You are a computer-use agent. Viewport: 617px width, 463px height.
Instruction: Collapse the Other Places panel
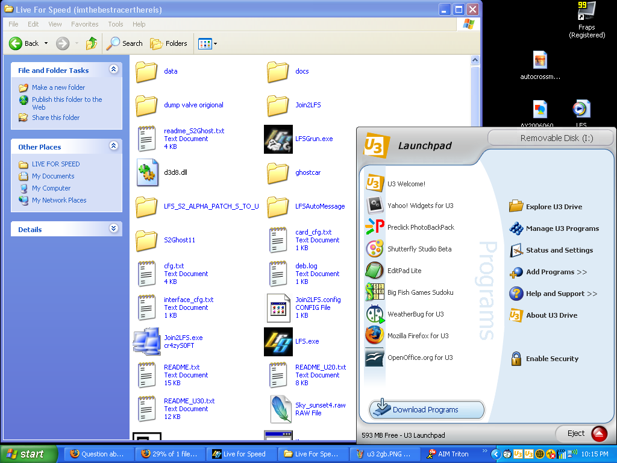[x=114, y=146]
